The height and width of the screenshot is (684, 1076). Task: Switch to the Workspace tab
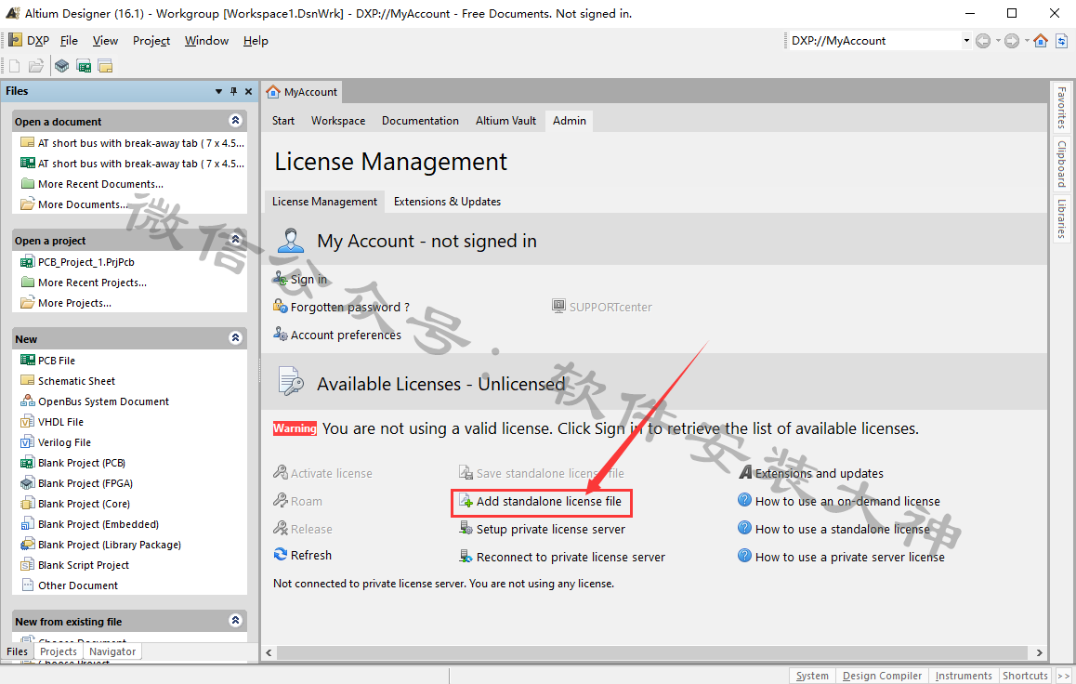[338, 121]
